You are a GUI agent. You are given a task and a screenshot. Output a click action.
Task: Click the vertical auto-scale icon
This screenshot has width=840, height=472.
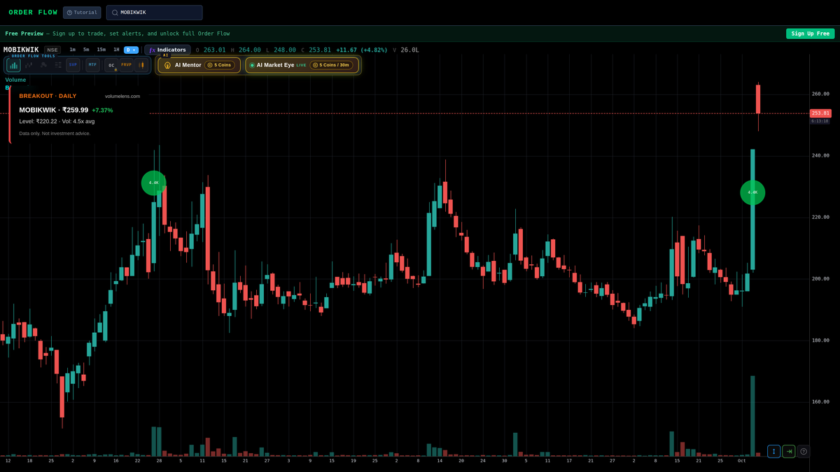click(x=773, y=452)
